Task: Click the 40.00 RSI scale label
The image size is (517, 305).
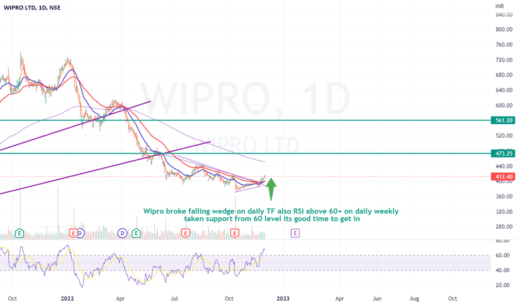Action: point(503,270)
